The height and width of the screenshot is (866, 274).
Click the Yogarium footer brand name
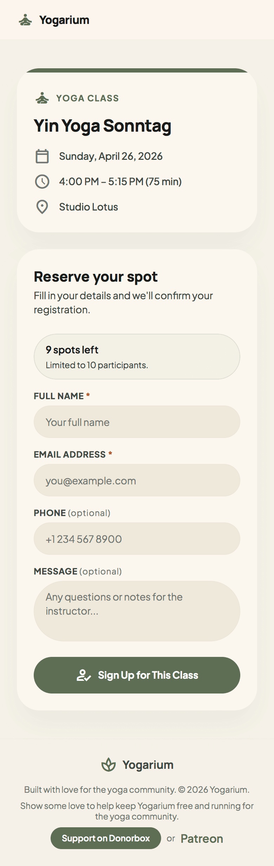click(x=148, y=765)
